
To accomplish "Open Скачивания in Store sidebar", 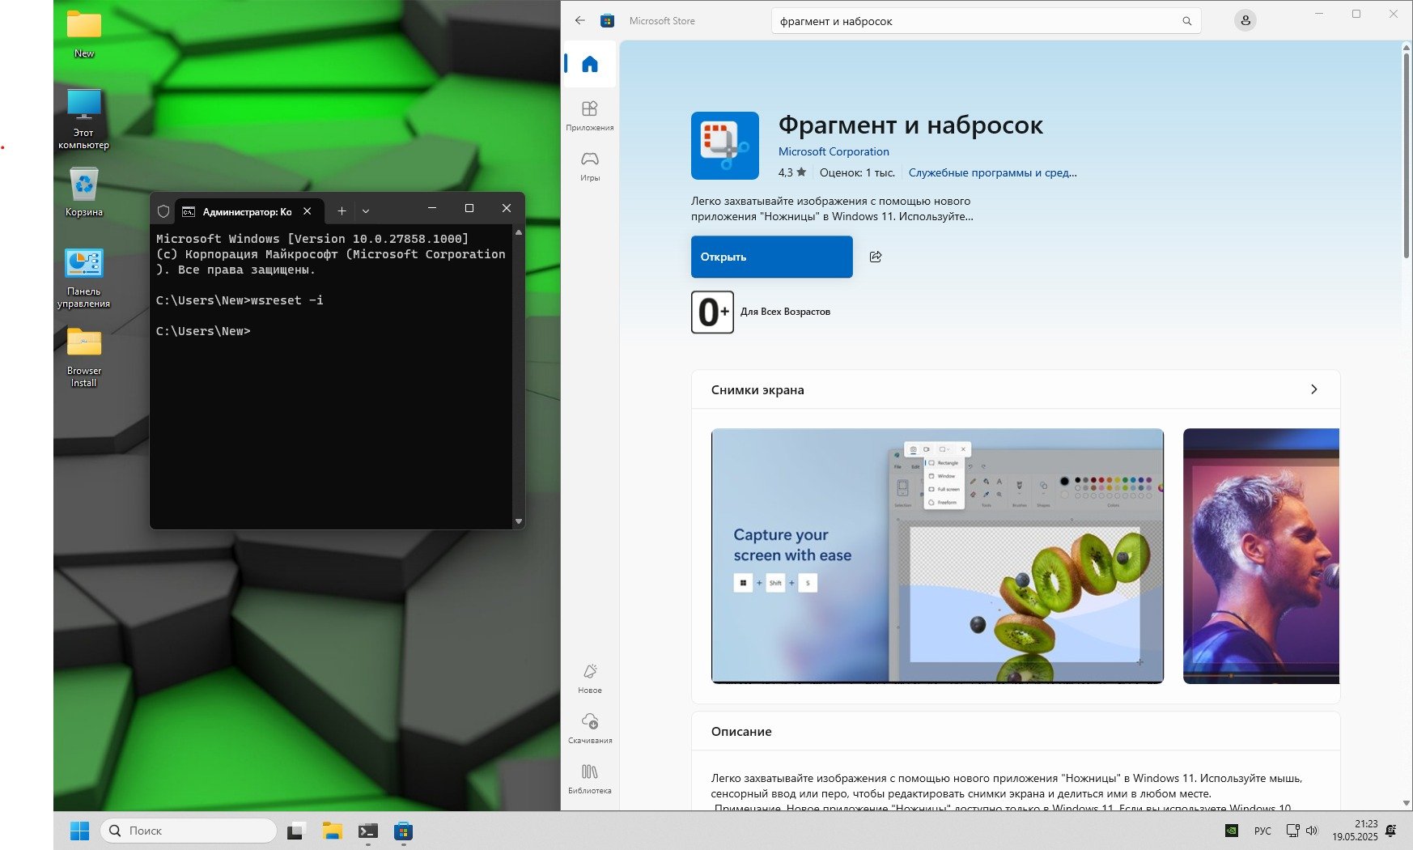I will (589, 729).
